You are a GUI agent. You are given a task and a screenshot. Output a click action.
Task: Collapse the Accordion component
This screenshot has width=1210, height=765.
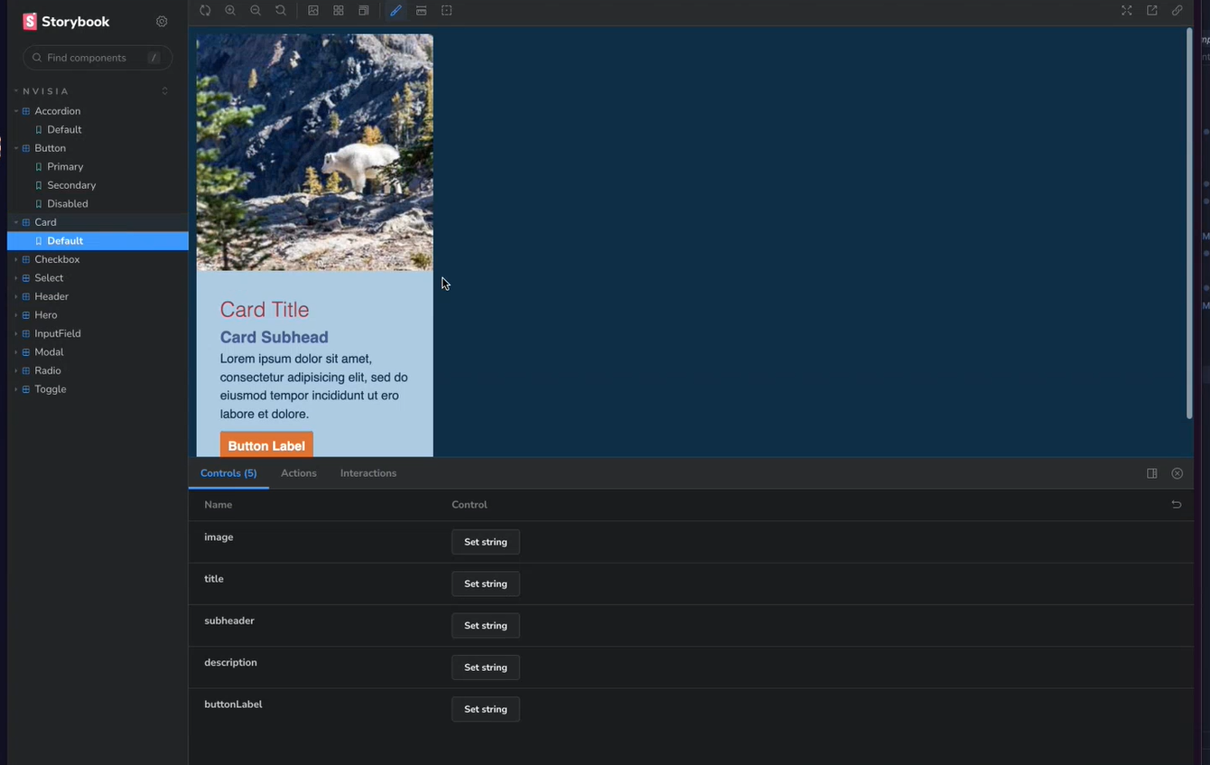pos(57,111)
